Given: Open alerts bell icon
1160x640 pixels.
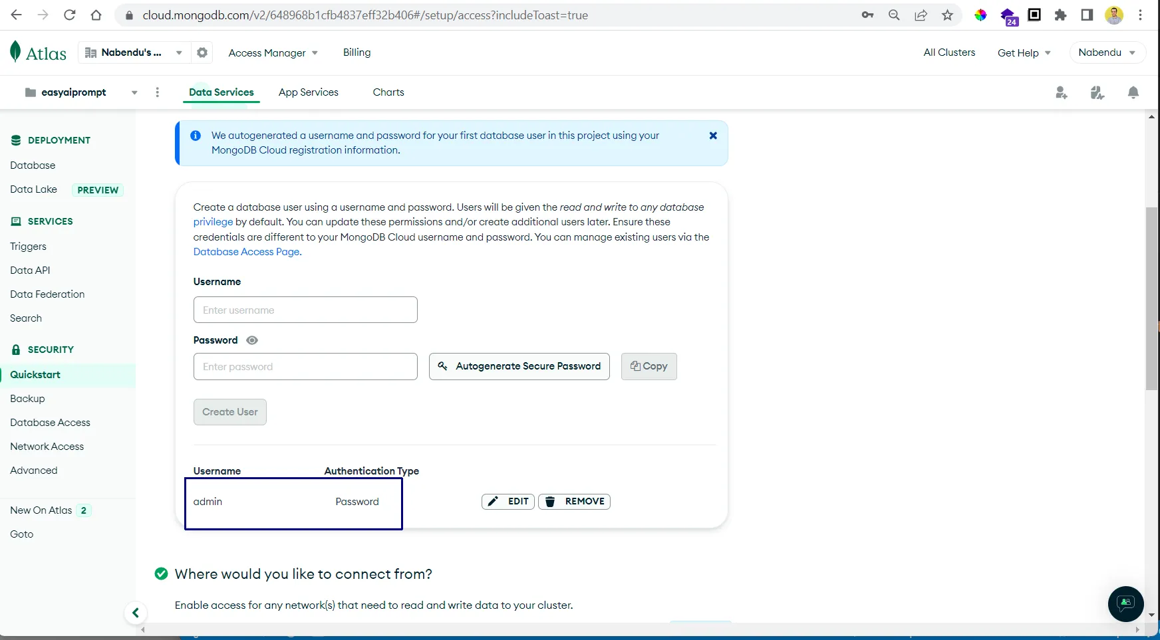Looking at the screenshot, I should (1133, 93).
